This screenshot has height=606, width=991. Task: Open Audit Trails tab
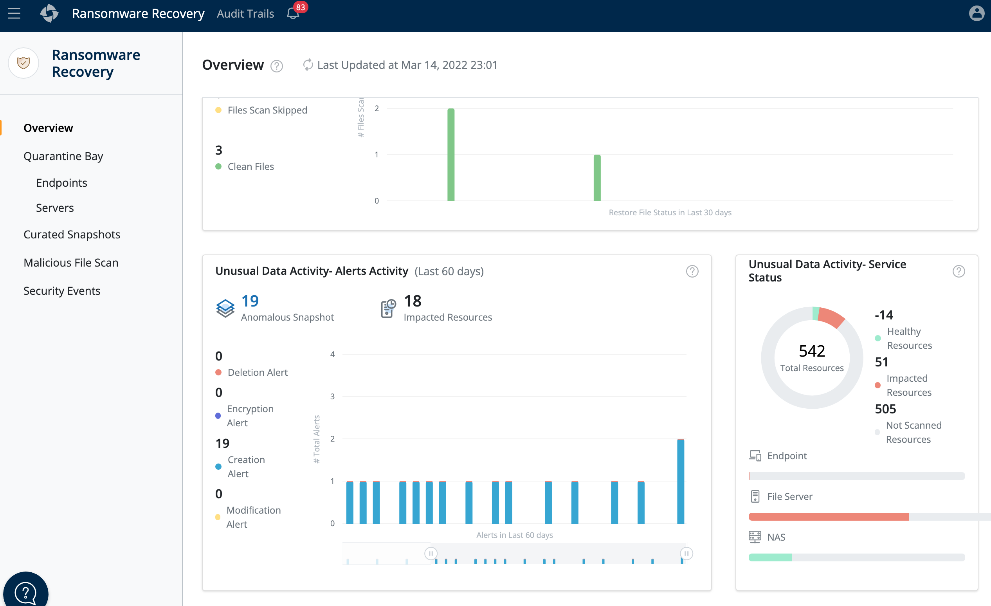[x=245, y=14]
